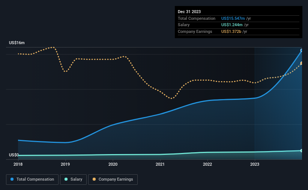Click the 2020 x-axis label

pyautogui.click(x=113, y=164)
